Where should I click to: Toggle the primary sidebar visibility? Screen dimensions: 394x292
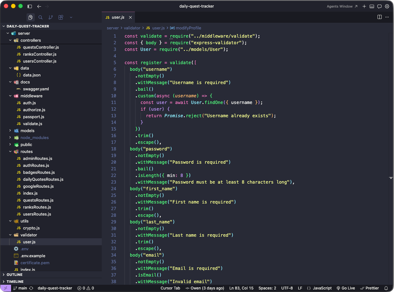click(x=30, y=6)
